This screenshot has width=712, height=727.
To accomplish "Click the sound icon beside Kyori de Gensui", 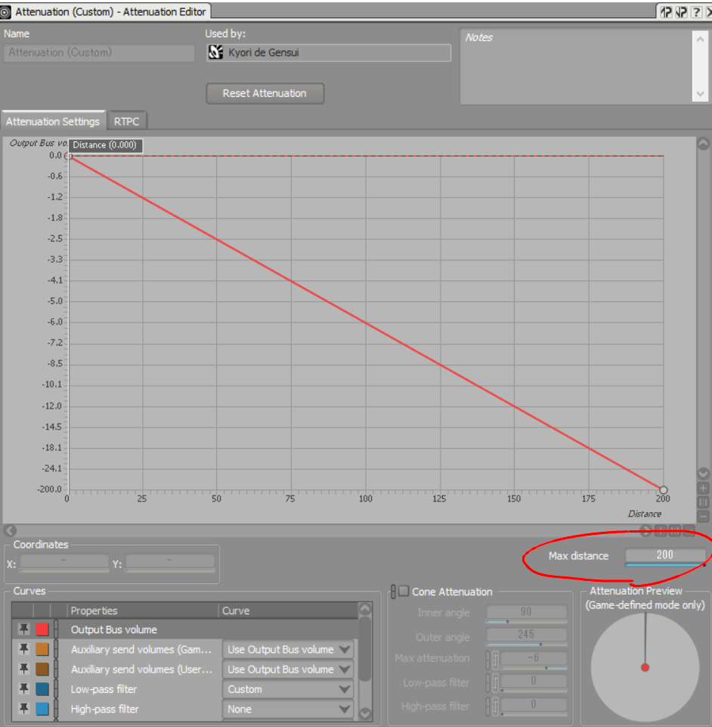I will pyautogui.click(x=215, y=52).
